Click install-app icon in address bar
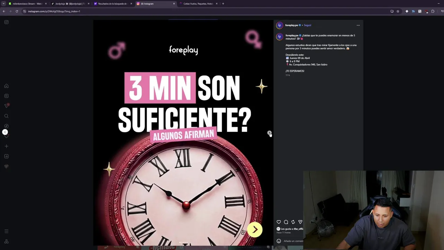Image resolution: width=444 pixels, height=250 pixels. (392, 11)
